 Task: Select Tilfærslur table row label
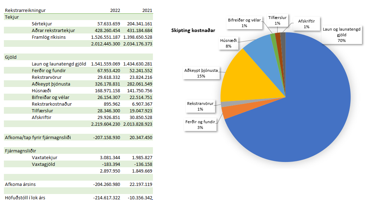point(42,111)
